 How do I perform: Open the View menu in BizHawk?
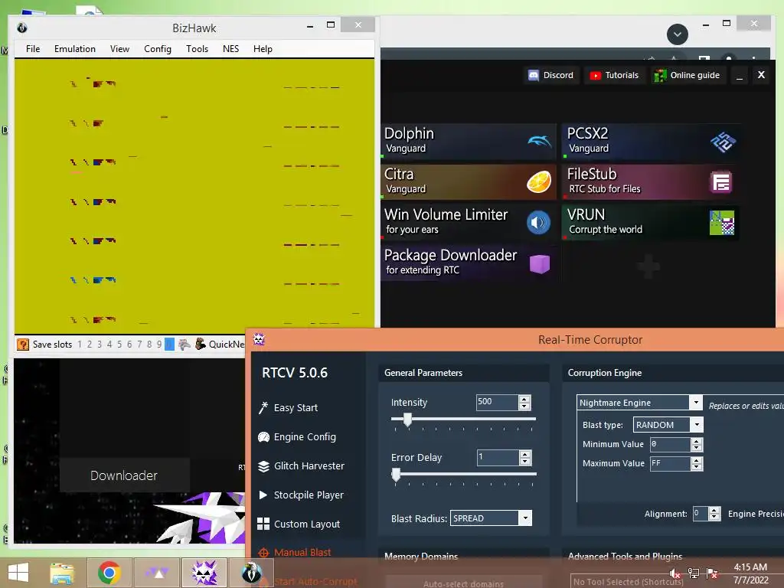point(119,49)
